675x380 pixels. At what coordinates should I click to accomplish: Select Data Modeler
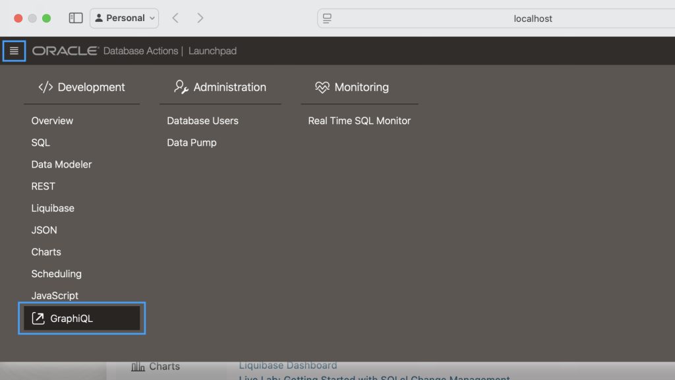coord(61,164)
